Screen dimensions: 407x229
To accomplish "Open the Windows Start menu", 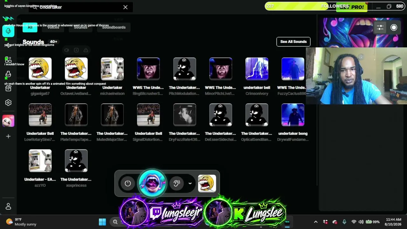I will [102, 222].
